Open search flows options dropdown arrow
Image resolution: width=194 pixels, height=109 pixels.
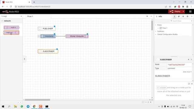point(192,21)
